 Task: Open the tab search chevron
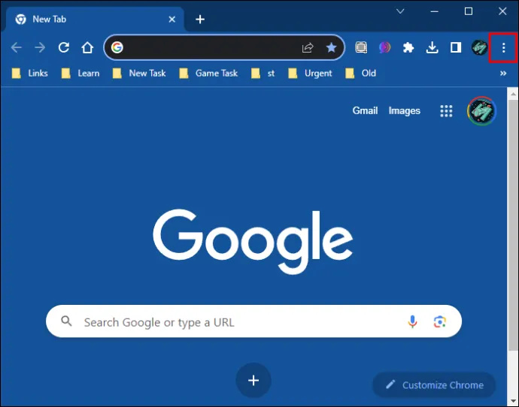click(400, 11)
